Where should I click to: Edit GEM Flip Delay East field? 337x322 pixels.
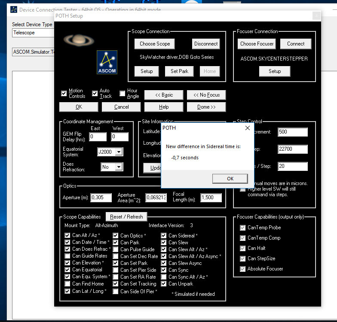click(x=98, y=137)
